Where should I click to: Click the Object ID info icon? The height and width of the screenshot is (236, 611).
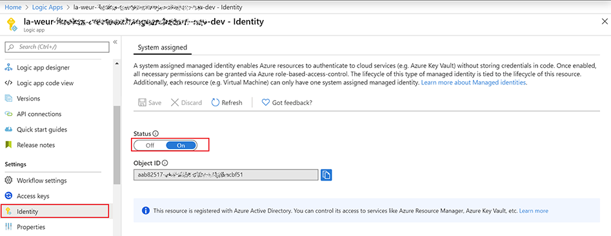pos(165,163)
